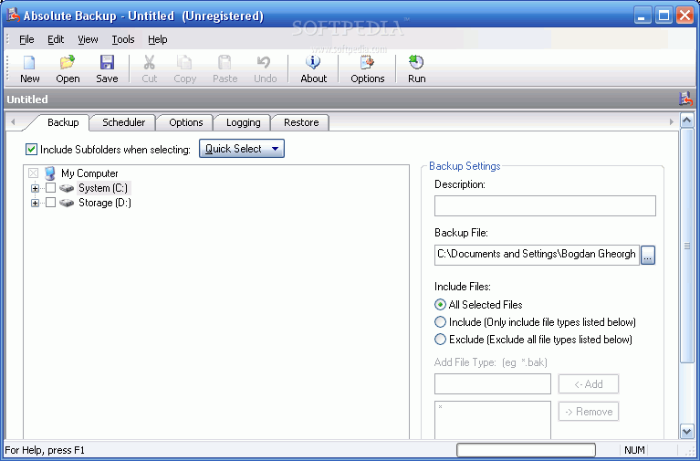This screenshot has height=461, width=700.
Task: Click the NUM status bar indicator
Action: [634, 450]
